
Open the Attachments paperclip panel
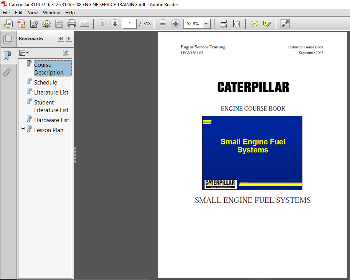tap(7, 72)
